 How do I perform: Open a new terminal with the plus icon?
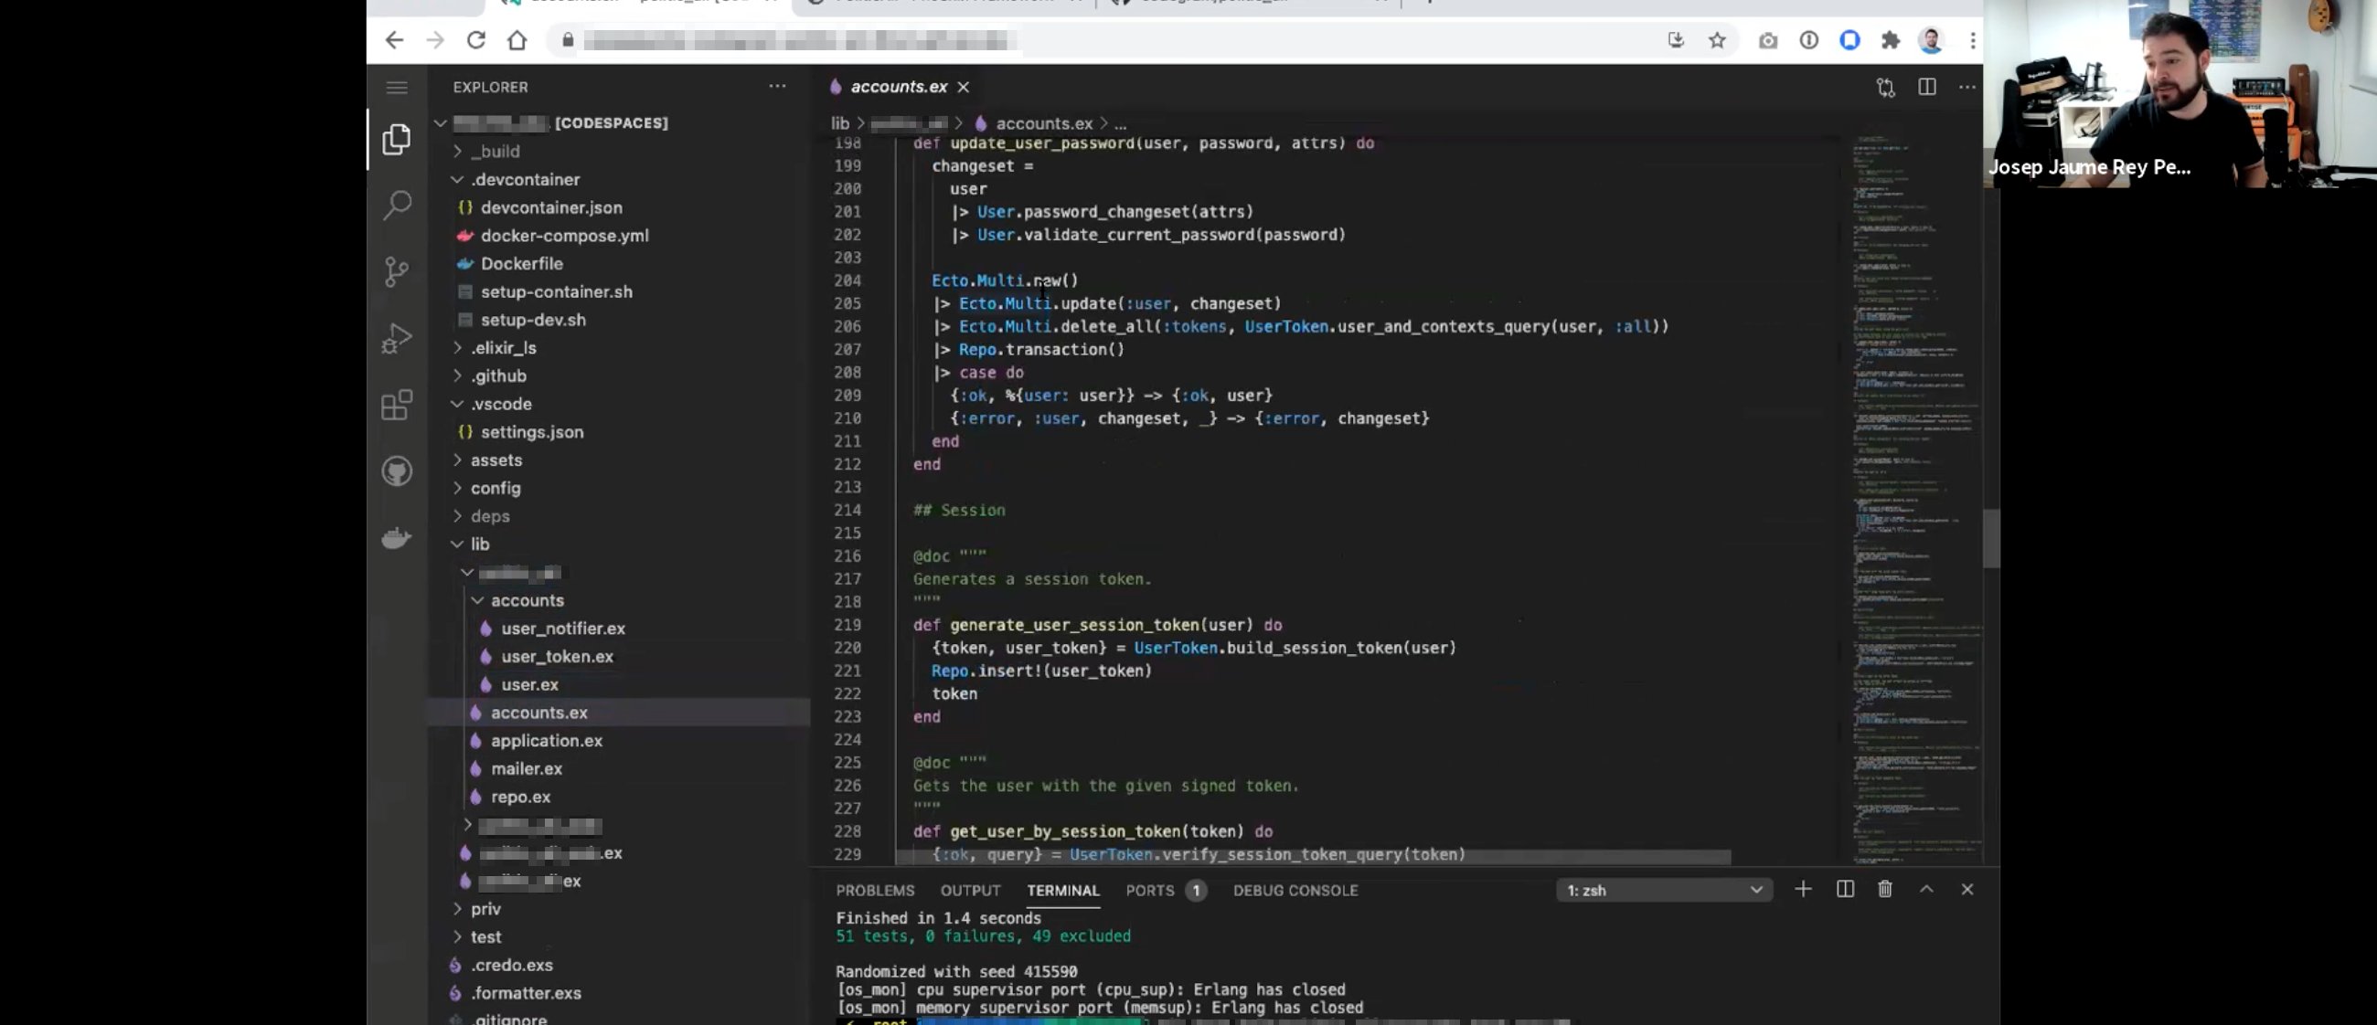pos(1803,890)
